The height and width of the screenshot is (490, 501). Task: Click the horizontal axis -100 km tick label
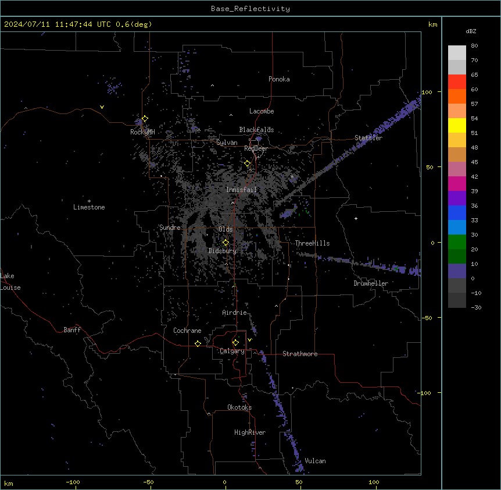coord(73,482)
